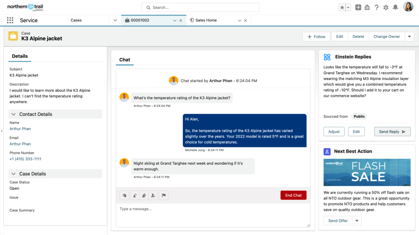Viewport: 419px width, 235px height.
Task: Click the flag icon in chat toolbar
Action: [x=163, y=195]
